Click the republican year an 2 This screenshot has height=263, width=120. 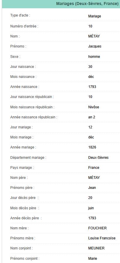tap(92, 117)
